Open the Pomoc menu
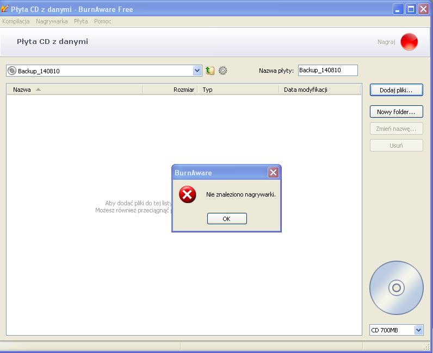This screenshot has width=433, height=353. pyautogui.click(x=102, y=21)
